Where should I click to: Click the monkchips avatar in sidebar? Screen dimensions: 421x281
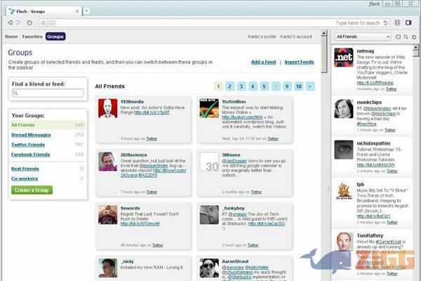pyautogui.click(x=344, y=109)
